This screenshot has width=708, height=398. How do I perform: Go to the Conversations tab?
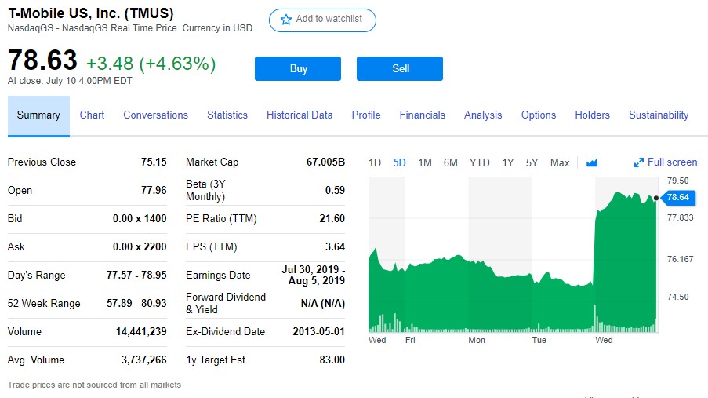(156, 115)
